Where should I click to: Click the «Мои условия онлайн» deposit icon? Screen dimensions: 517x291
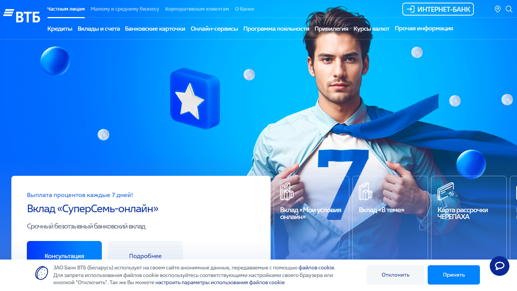tap(287, 191)
